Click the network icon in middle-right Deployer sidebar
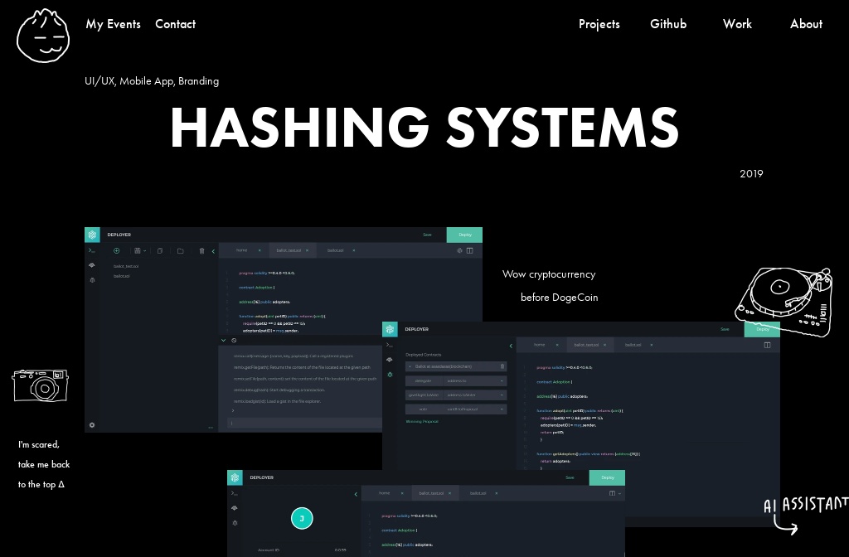Viewport: 849px width, 557px height. (x=390, y=360)
